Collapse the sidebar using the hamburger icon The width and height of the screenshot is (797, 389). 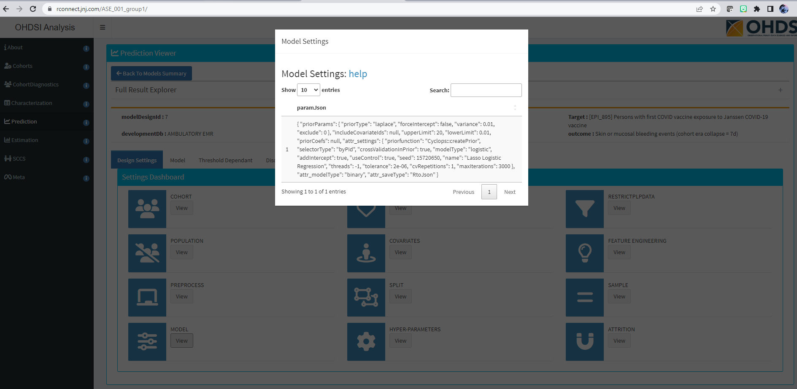click(102, 27)
